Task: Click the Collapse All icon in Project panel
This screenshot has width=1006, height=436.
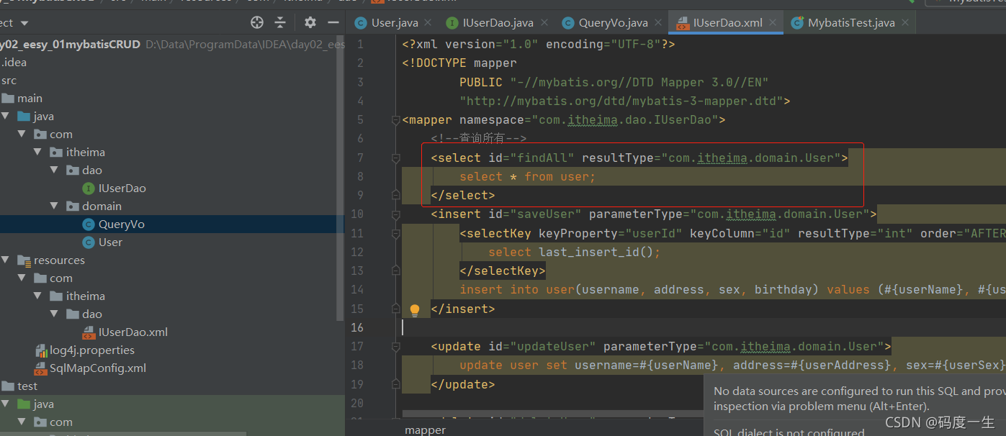Action: [282, 22]
